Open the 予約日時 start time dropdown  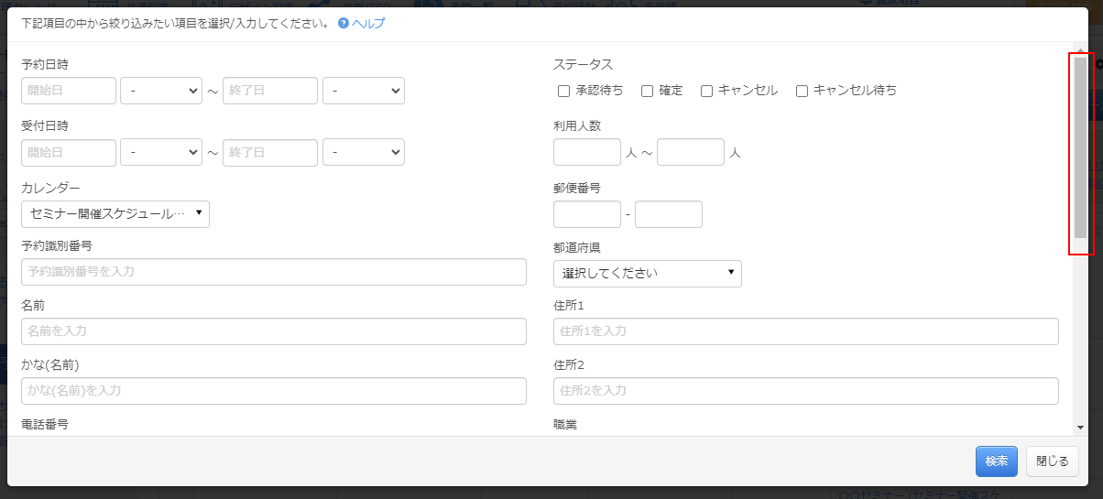click(x=161, y=91)
